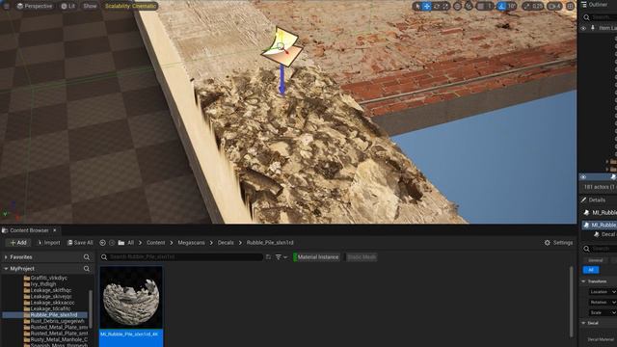The width and height of the screenshot is (617, 347).
Task: Open the Scale dropdown
Action: pyautogui.click(x=603, y=312)
